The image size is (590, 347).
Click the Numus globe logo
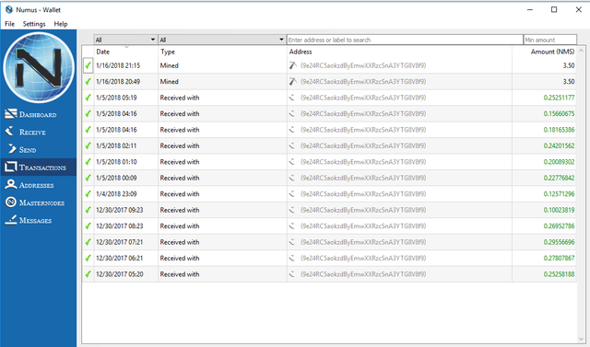39,67
